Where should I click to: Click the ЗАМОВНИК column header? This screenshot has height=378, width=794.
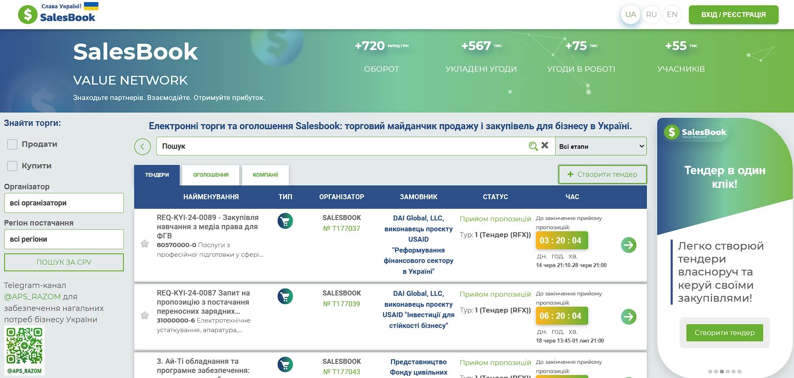(x=418, y=197)
